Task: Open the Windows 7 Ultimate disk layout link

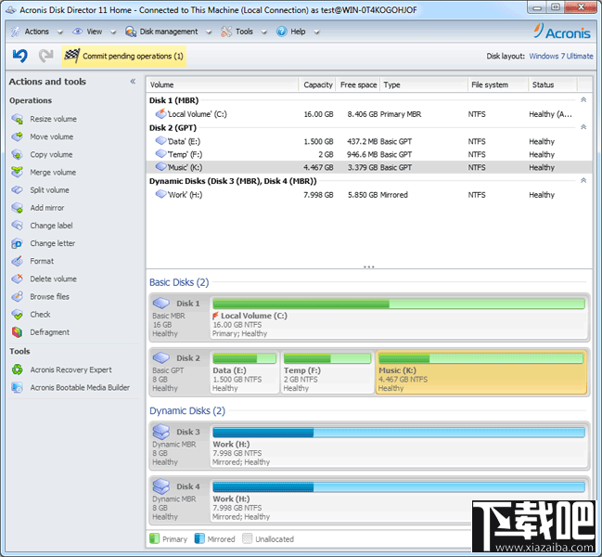Action: (561, 56)
